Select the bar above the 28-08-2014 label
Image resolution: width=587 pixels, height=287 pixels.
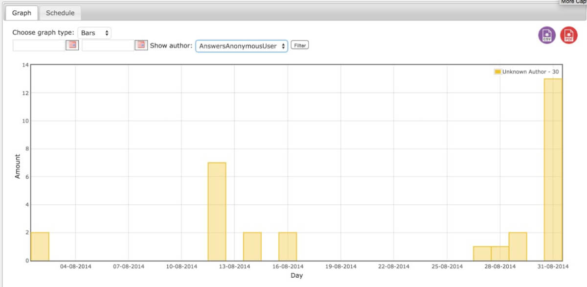[500, 254]
